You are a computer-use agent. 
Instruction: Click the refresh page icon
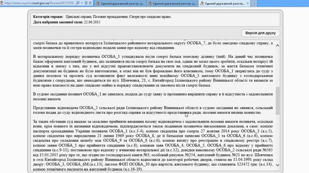[x=90, y=3]
